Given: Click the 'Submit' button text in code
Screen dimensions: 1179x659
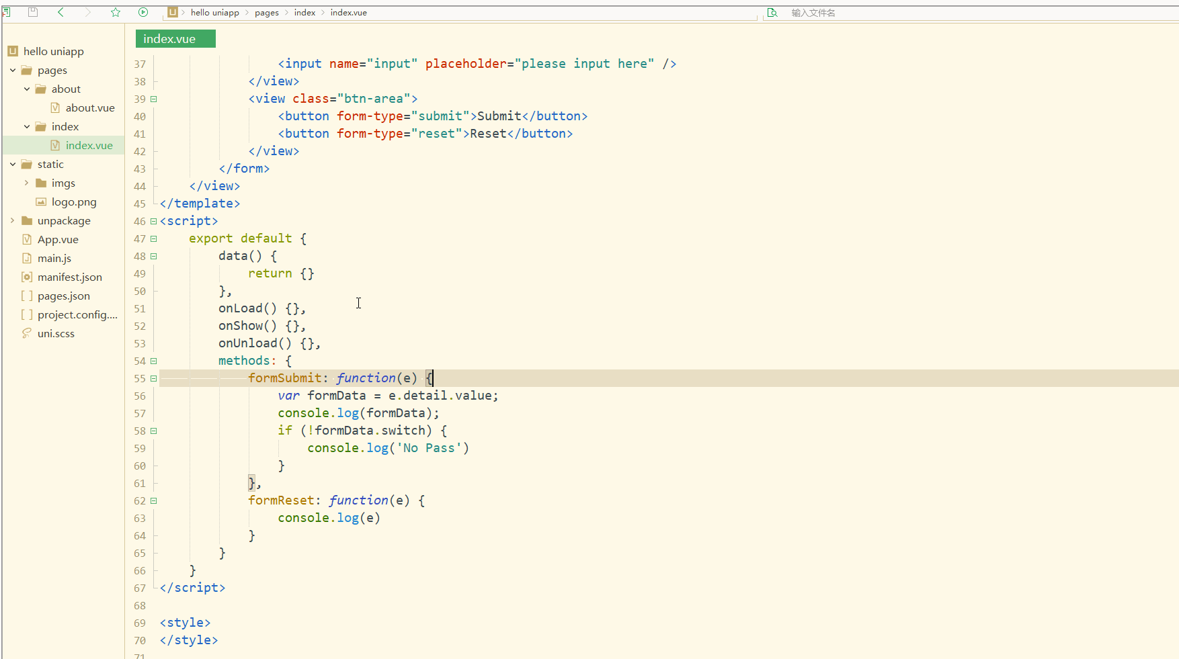Looking at the screenshot, I should pos(499,116).
